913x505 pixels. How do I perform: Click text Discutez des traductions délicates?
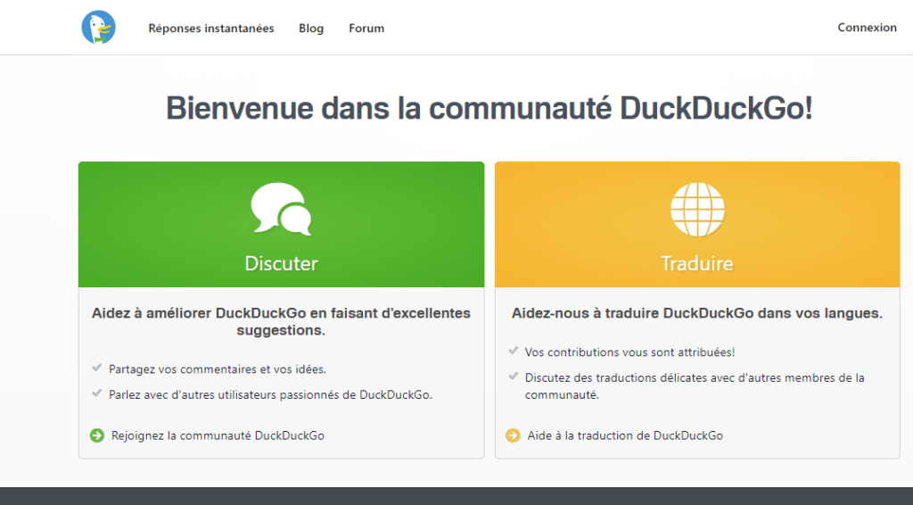(694, 385)
